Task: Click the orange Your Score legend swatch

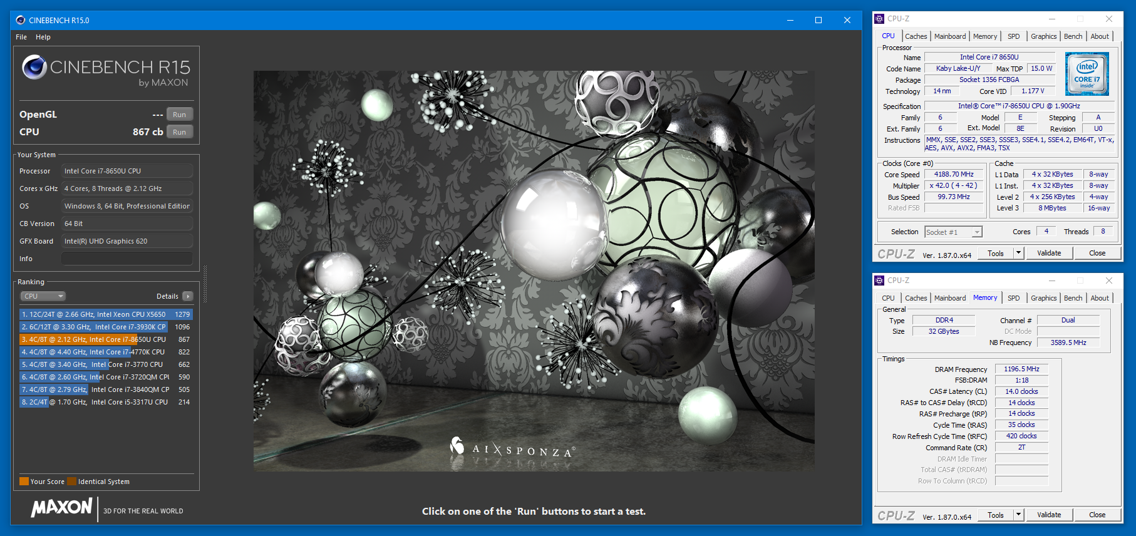Action: coord(24,482)
